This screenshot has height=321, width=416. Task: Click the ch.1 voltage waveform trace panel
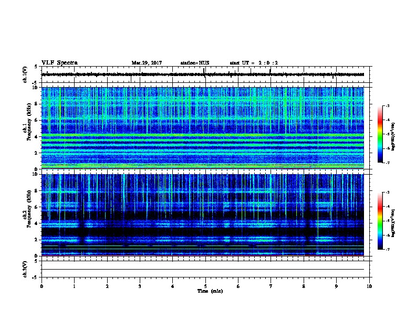tap(205, 74)
